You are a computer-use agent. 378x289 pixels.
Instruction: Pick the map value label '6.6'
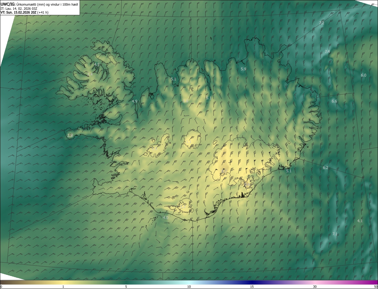pyautogui.click(x=334, y=101)
